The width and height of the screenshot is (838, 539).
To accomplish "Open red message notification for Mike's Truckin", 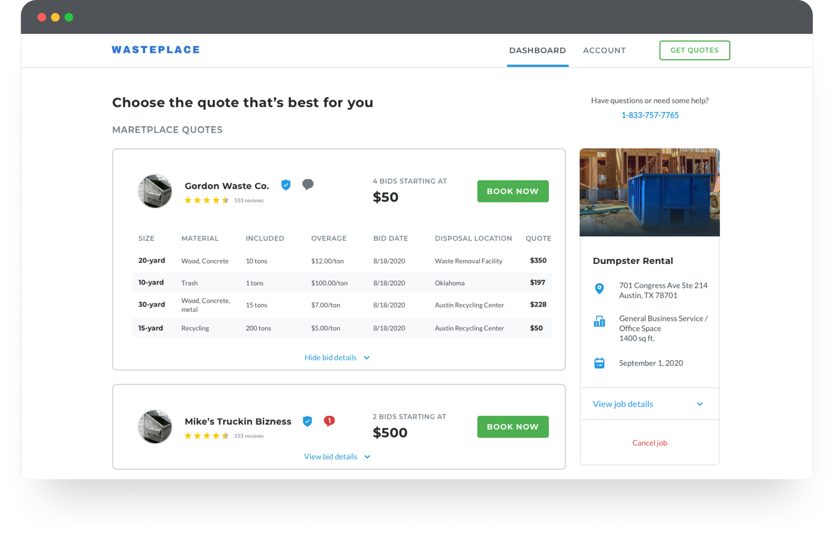I will pos(329,421).
